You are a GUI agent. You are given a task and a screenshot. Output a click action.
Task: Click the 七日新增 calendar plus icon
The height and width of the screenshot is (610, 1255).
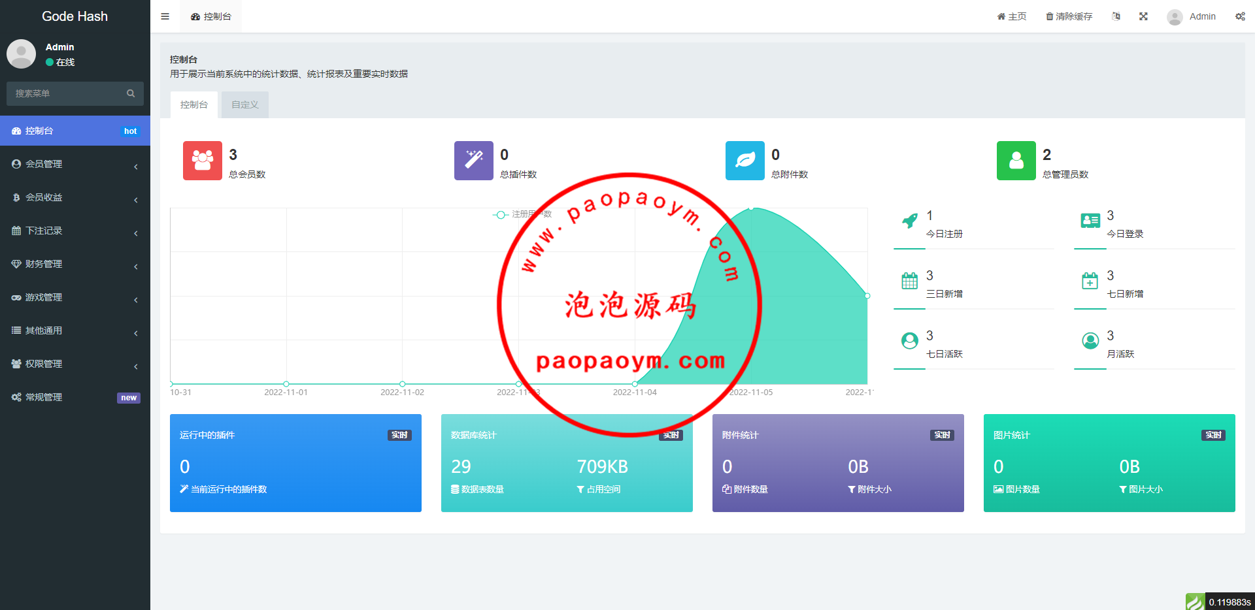1090,281
